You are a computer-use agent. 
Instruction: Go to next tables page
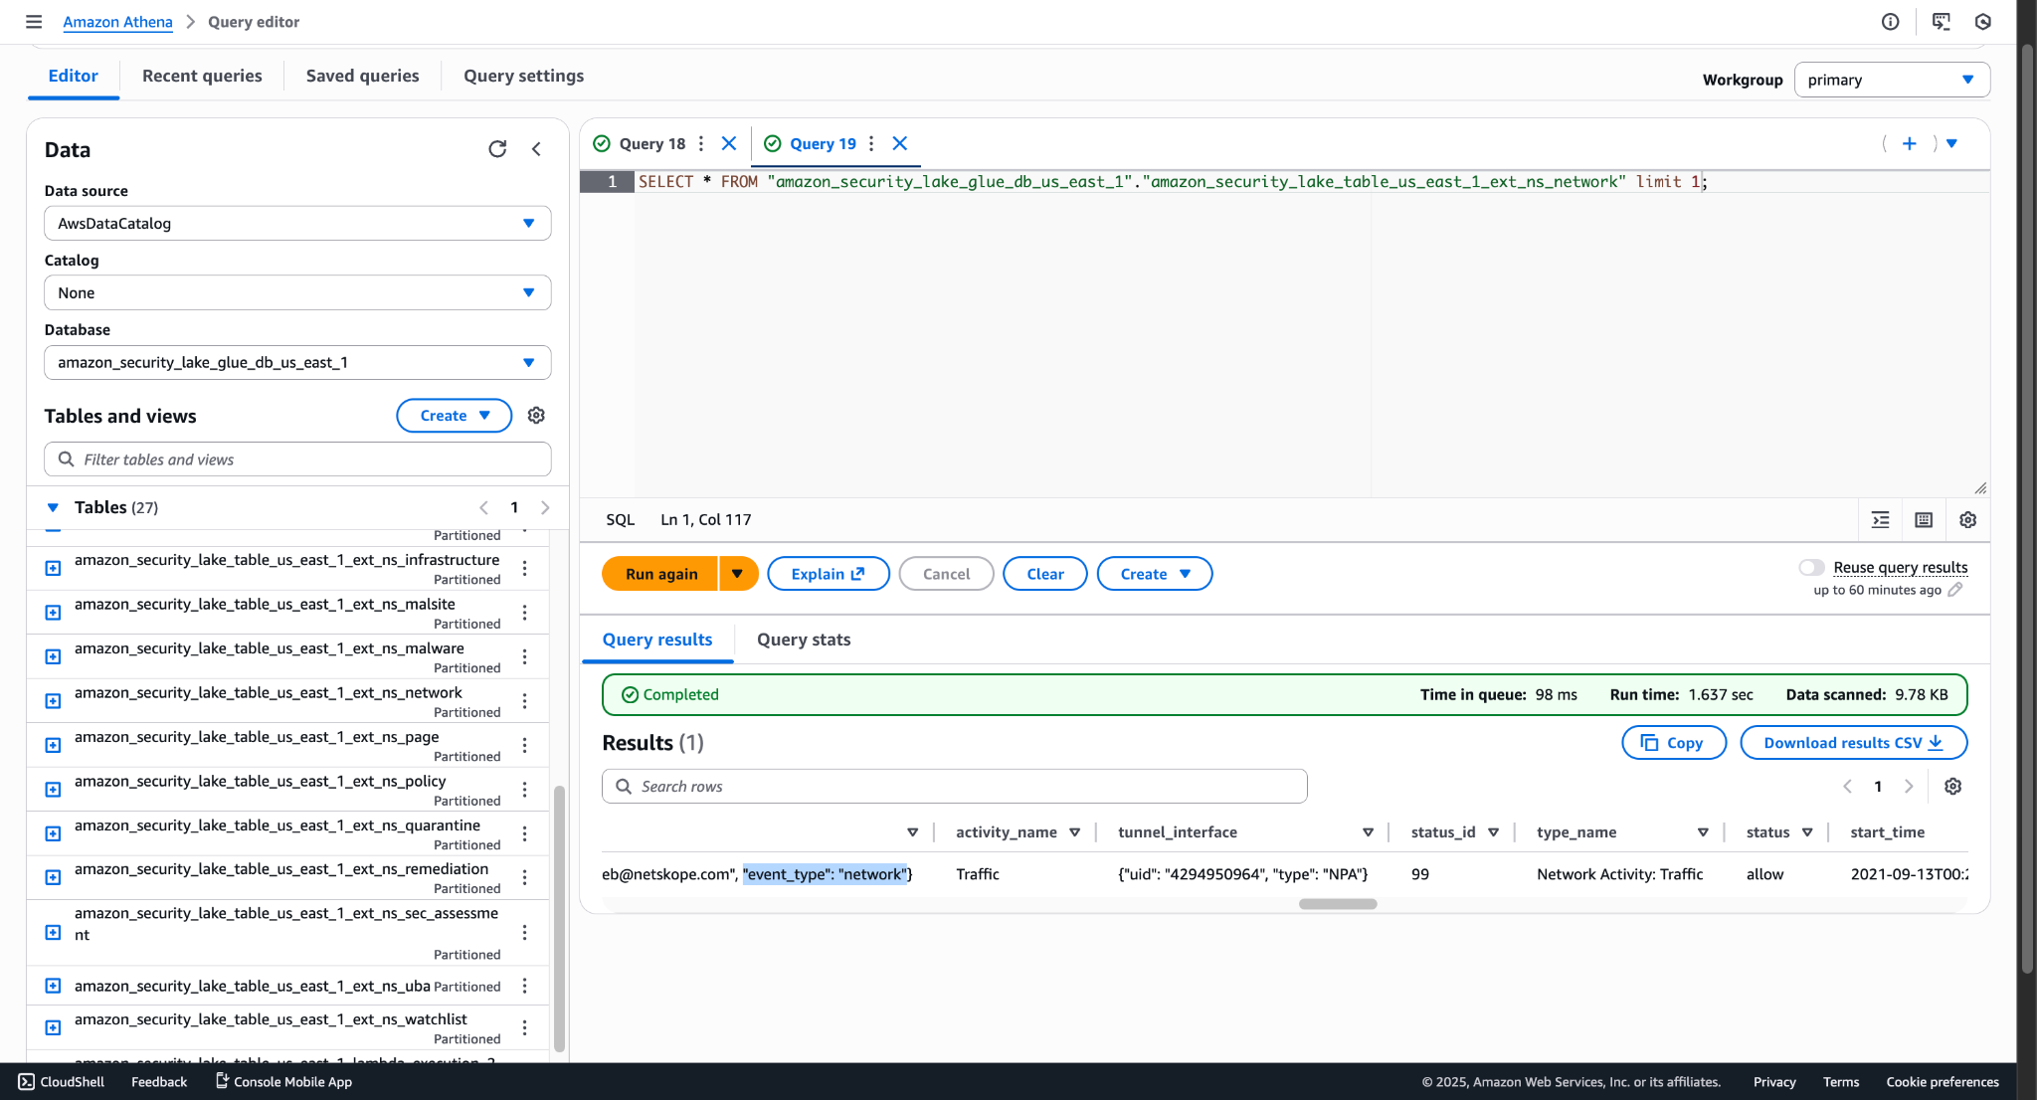coord(545,508)
